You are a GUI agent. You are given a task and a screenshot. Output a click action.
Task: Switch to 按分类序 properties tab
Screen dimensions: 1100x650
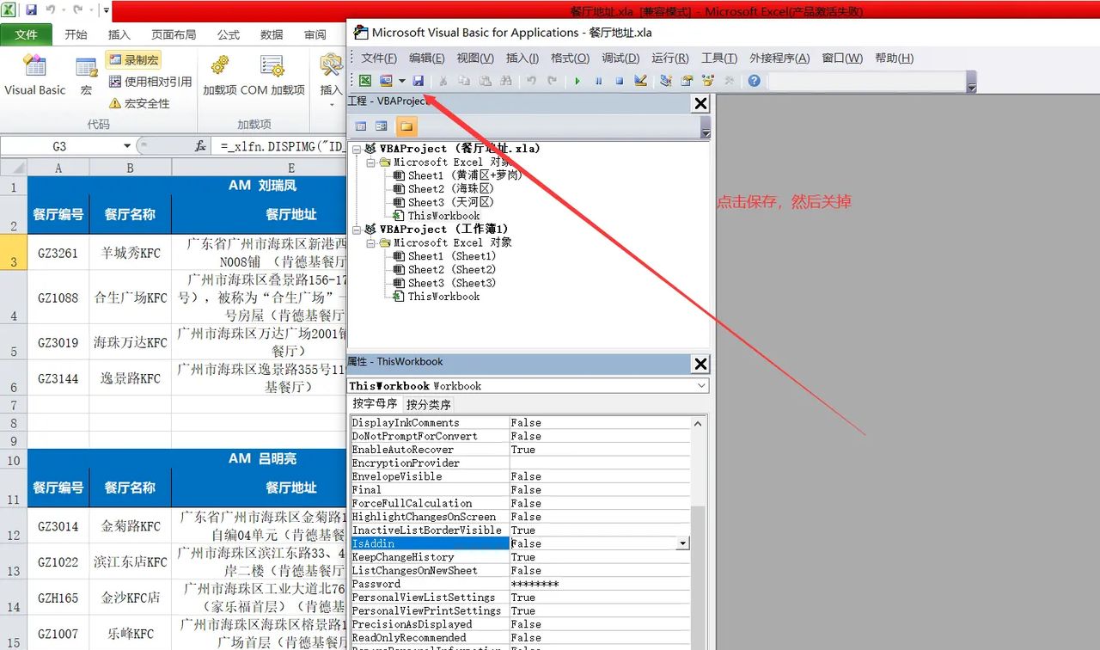[x=428, y=404]
